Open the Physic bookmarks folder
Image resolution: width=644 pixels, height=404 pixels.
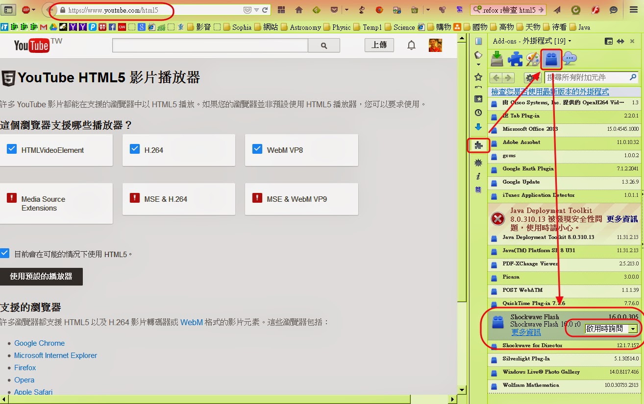tap(337, 27)
